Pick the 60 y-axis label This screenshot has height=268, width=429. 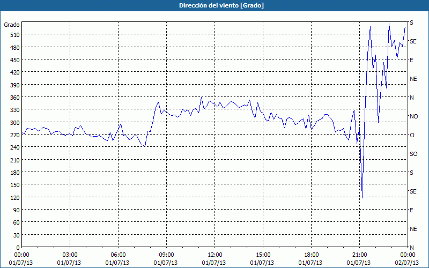click(x=17, y=222)
